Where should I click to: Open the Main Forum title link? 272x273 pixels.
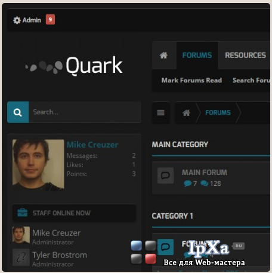205,173
